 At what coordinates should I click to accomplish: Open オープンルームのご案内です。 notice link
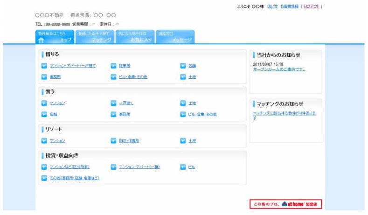point(279,69)
